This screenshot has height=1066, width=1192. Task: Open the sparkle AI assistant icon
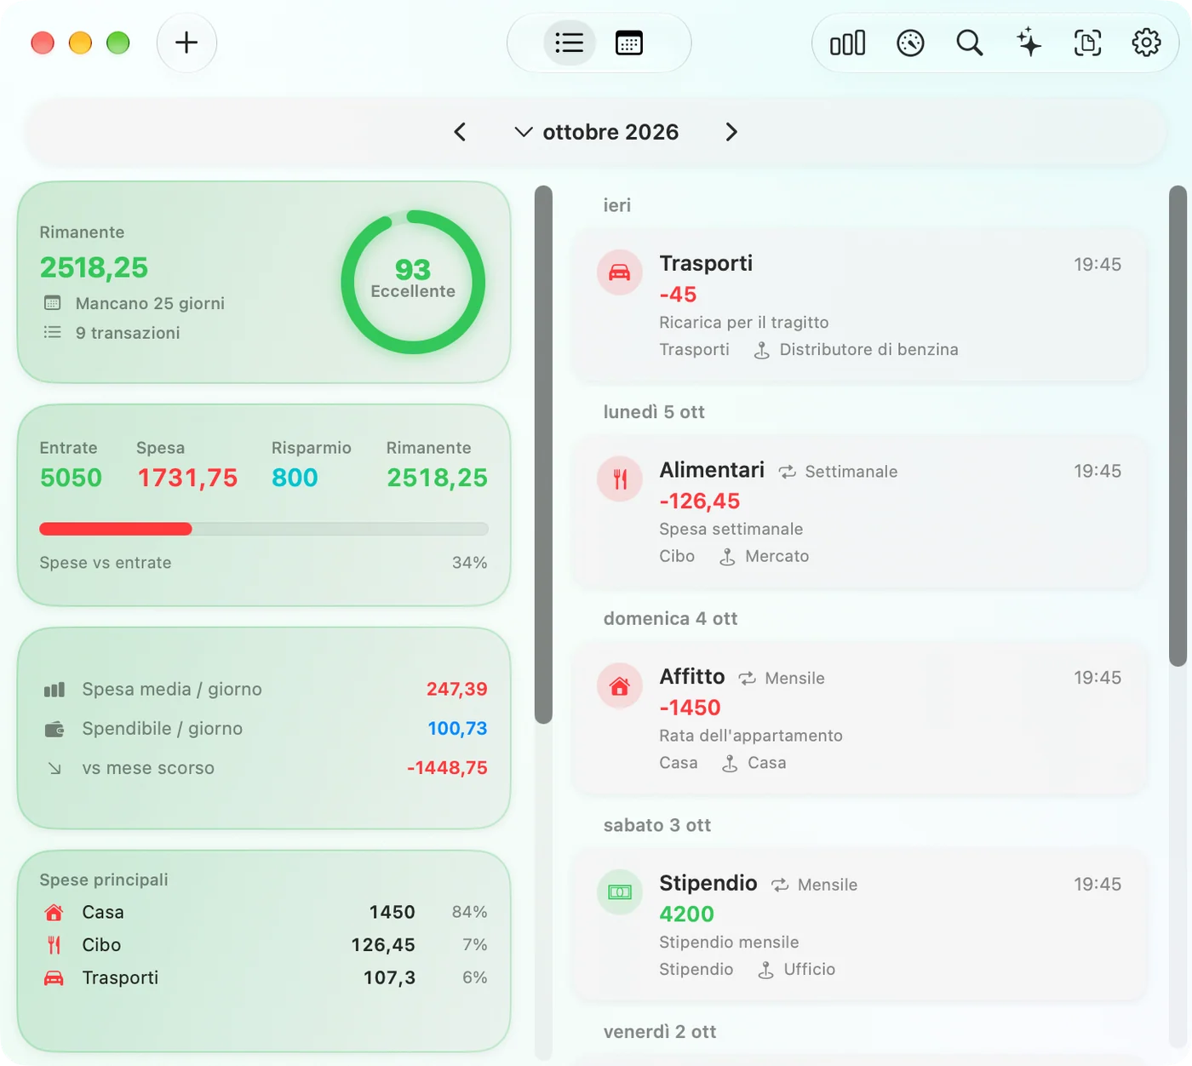click(1029, 43)
